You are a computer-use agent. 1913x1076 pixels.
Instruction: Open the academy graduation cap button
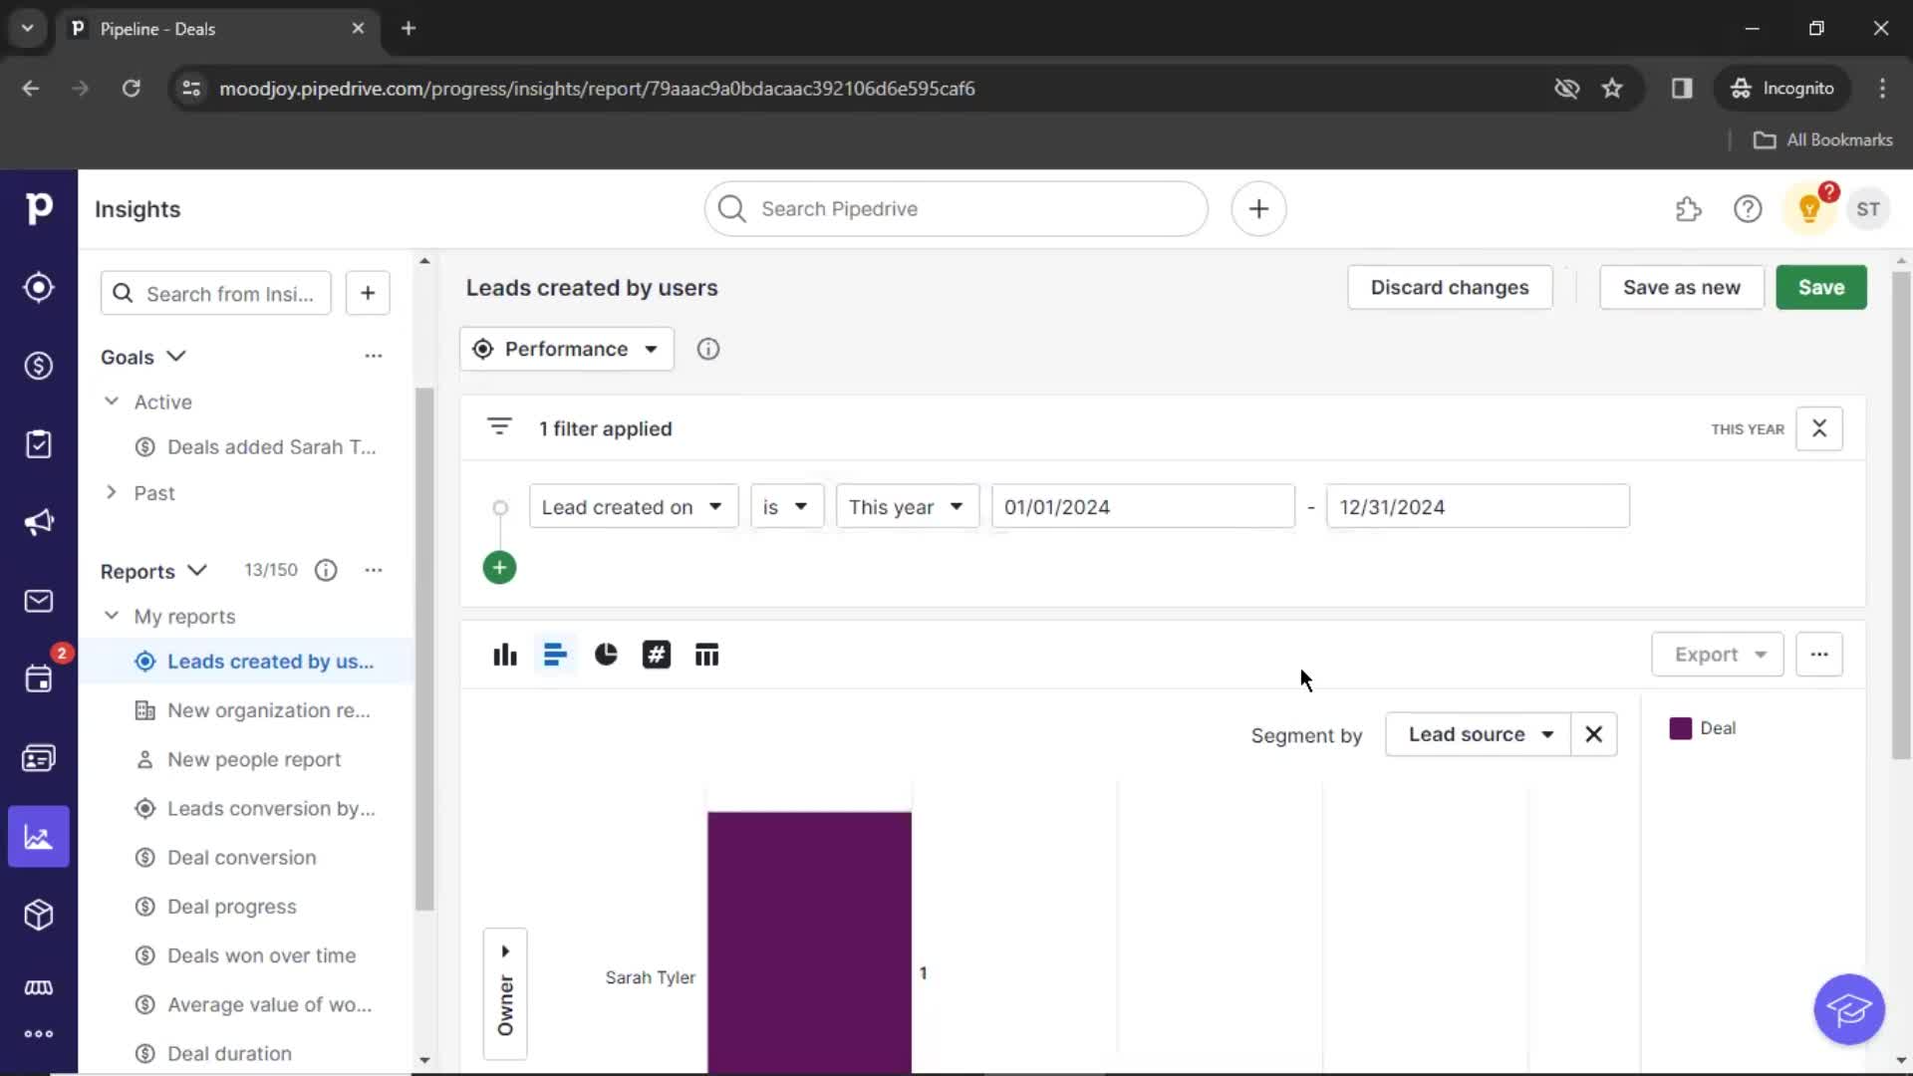1849,1009
